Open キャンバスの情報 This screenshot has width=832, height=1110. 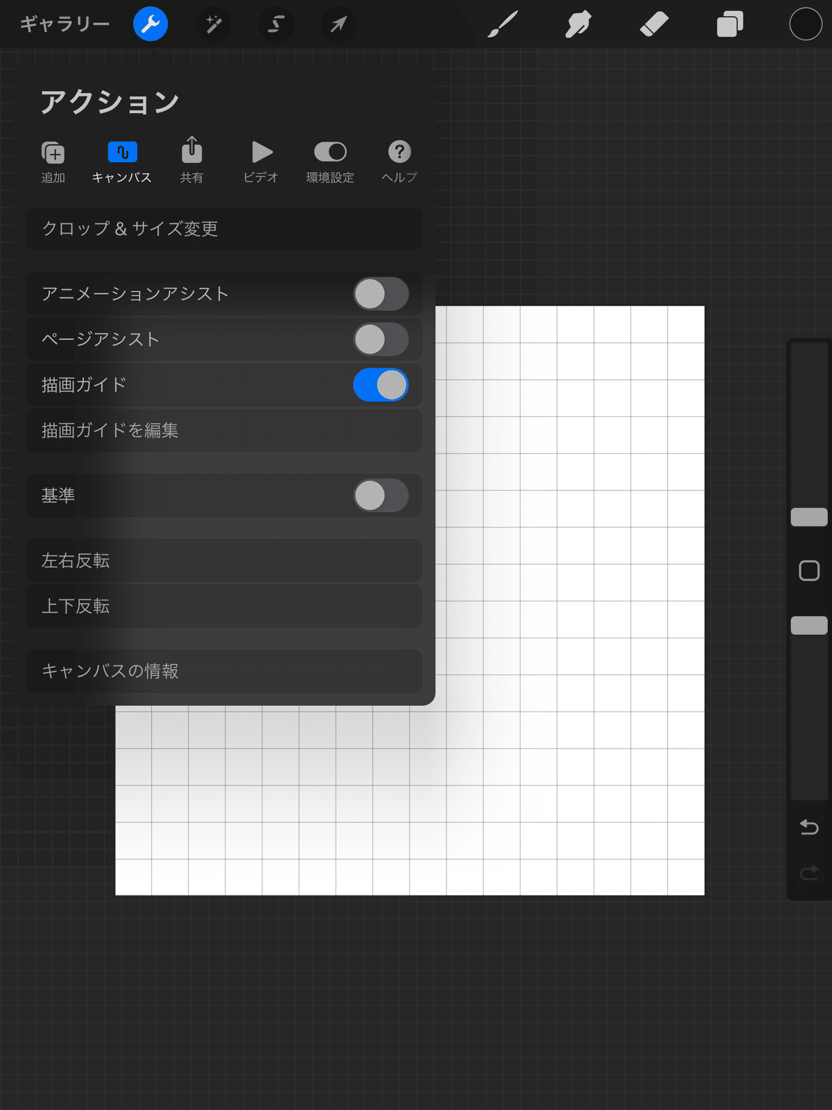tap(224, 672)
